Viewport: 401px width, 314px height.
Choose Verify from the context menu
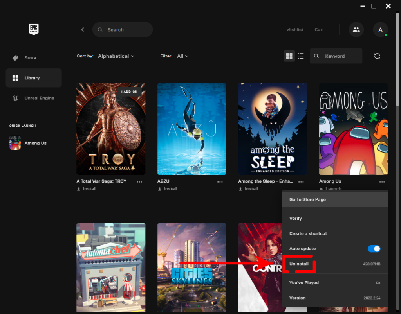click(x=335, y=218)
